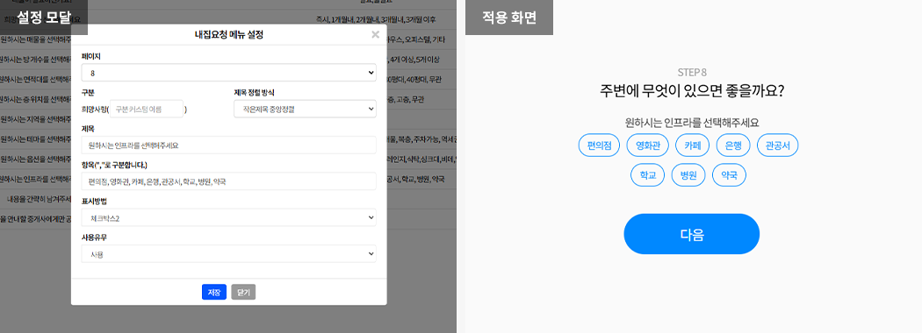Open the 사용유무 dropdown showing 사용
Viewport: 922px width, 333px height.
tap(228, 254)
